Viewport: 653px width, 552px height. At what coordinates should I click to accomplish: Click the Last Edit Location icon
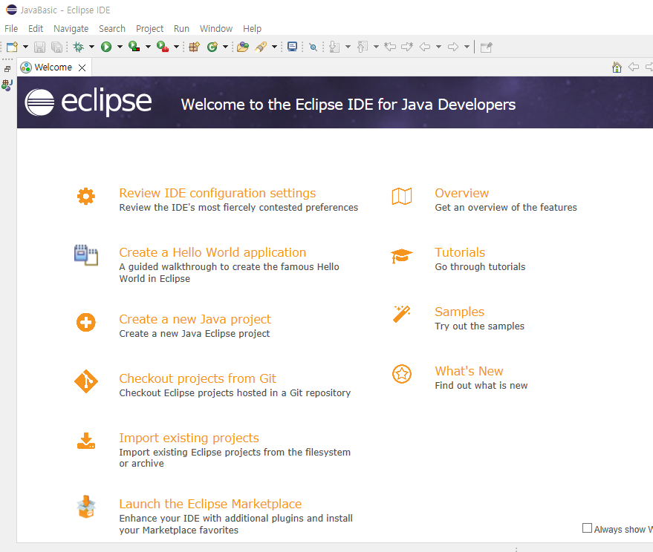[x=390, y=47]
